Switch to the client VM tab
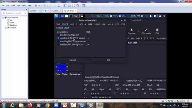The image size is (192, 108). [x=56, y=11]
